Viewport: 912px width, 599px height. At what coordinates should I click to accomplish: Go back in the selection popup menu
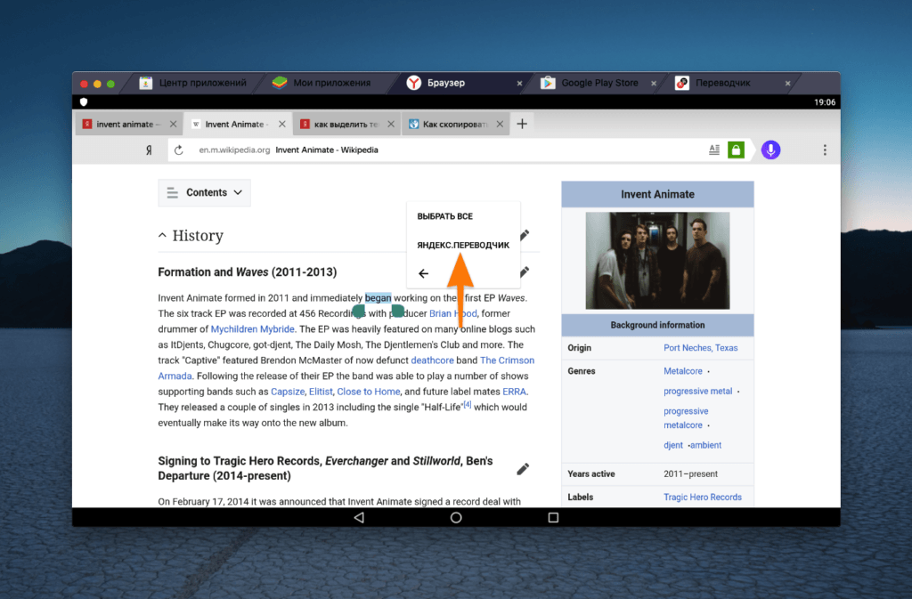(423, 273)
